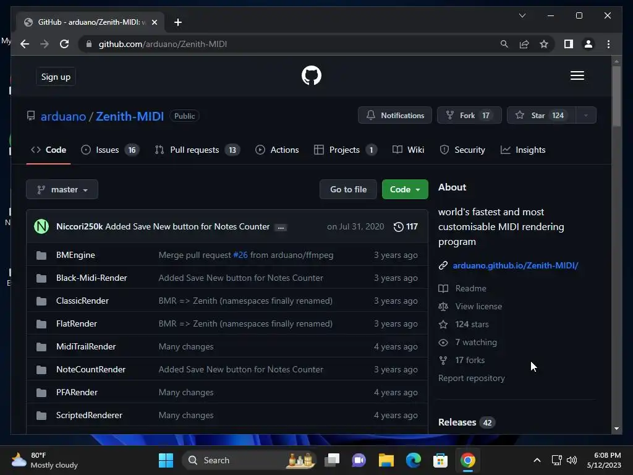The image size is (633, 475).
Task: Star the repository
Action: click(x=541, y=116)
